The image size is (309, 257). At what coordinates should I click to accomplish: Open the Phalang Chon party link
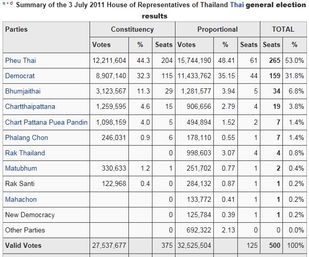tap(27, 137)
